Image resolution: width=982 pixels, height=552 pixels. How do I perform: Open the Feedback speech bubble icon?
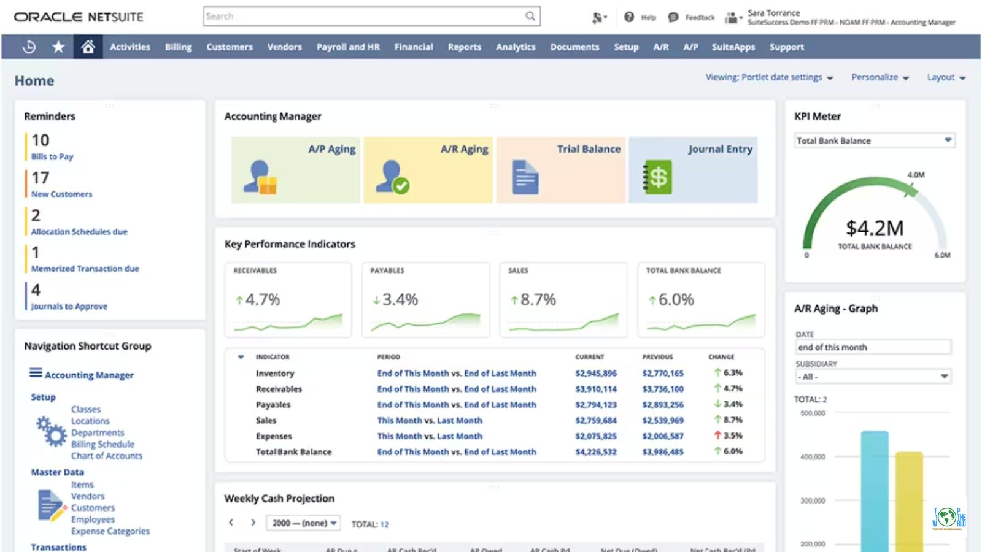click(x=673, y=17)
